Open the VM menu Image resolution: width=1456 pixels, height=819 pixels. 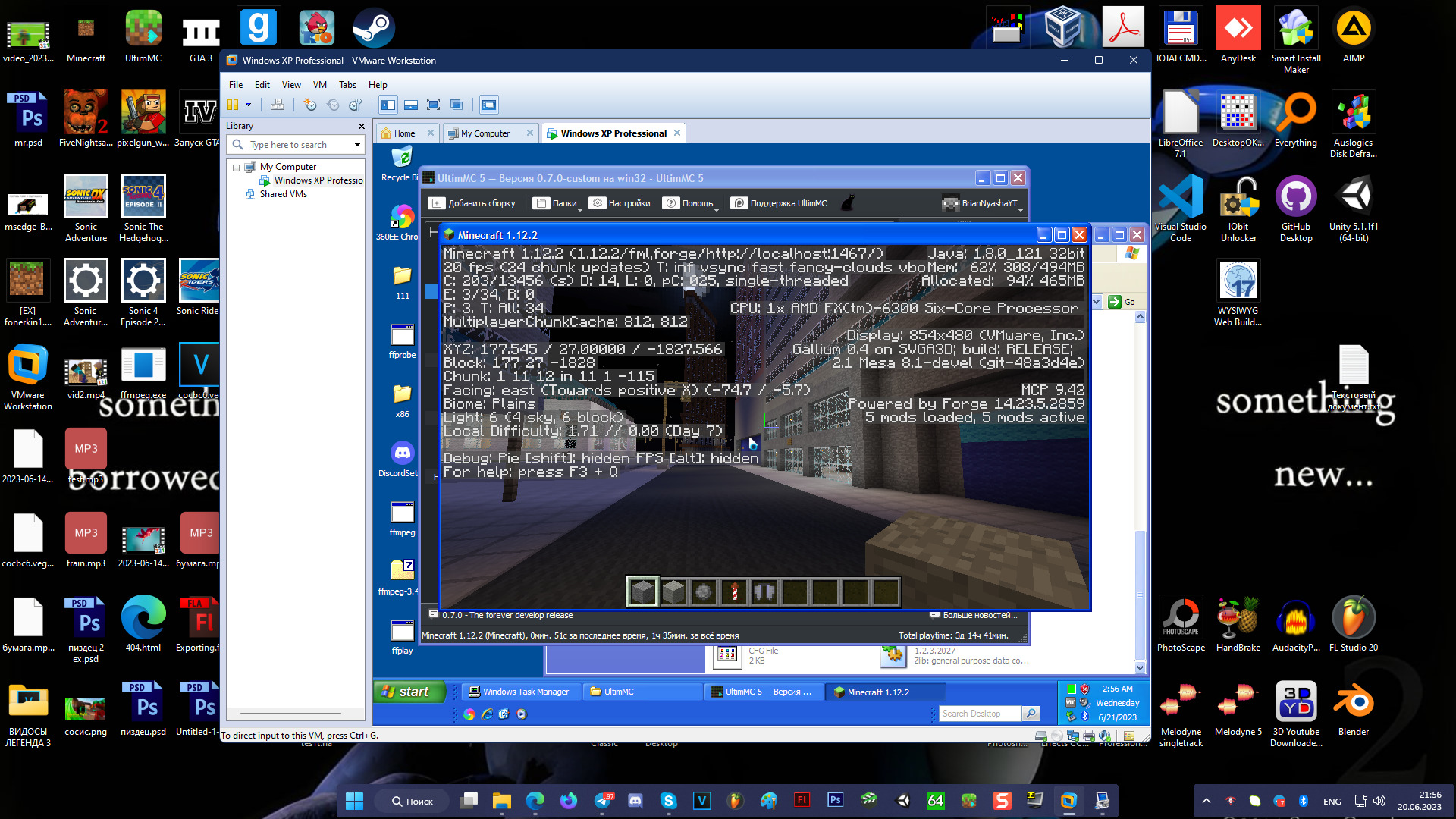(319, 85)
